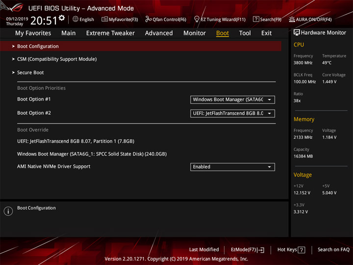Click the Qfan Control fan icon
This screenshot has width=353, height=265.
pyautogui.click(x=148, y=19)
